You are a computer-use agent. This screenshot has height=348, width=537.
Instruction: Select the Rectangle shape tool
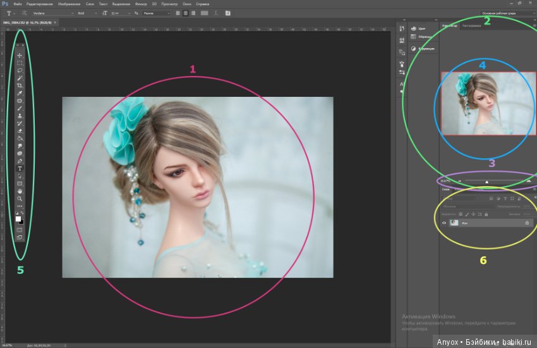tap(20, 183)
